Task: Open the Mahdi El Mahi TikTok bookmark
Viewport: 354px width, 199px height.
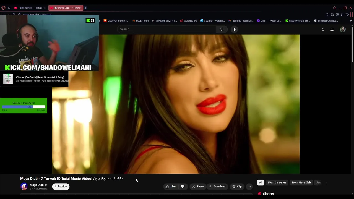Action: click(x=164, y=21)
